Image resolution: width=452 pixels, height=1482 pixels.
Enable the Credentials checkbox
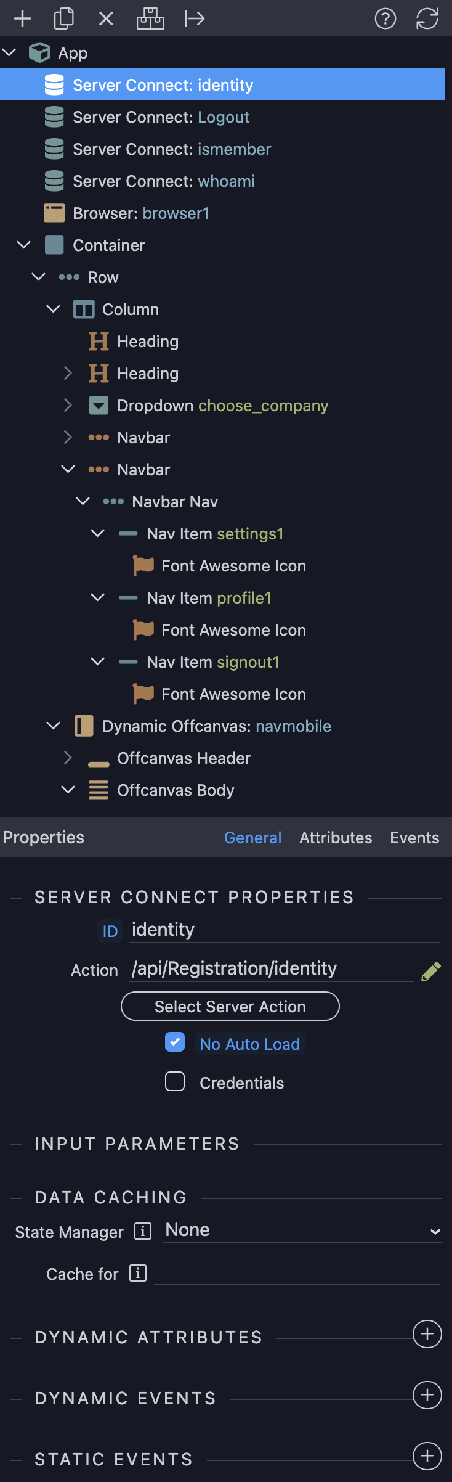point(175,1081)
